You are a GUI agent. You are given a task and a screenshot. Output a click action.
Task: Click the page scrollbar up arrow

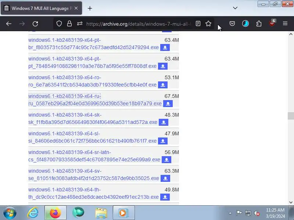click(x=291, y=34)
